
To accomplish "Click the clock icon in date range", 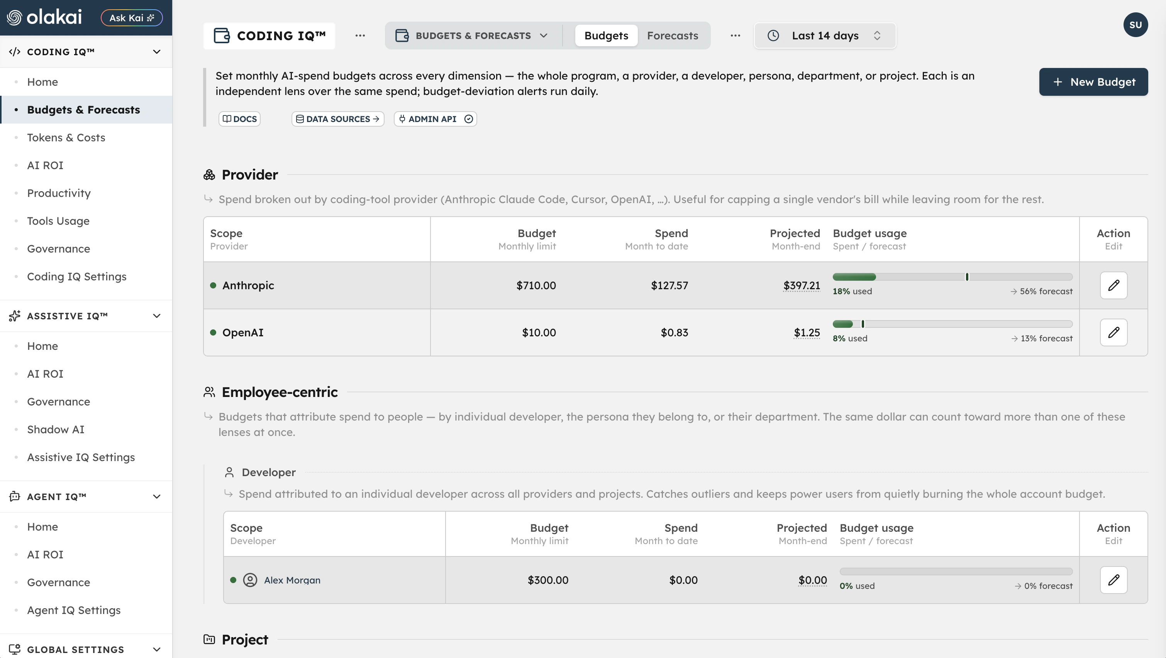I will [x=773, y=35].
